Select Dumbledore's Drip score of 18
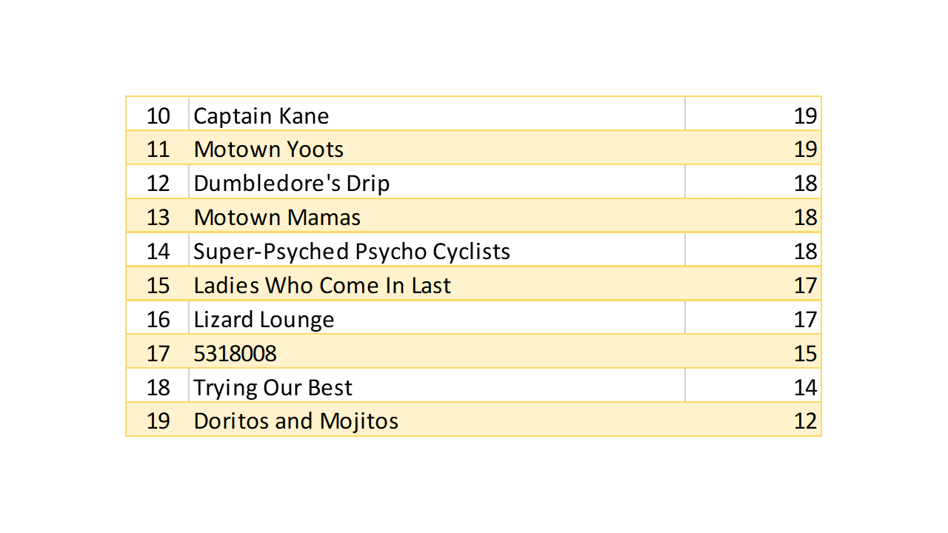The image size is (948, 533). point(804,184)
